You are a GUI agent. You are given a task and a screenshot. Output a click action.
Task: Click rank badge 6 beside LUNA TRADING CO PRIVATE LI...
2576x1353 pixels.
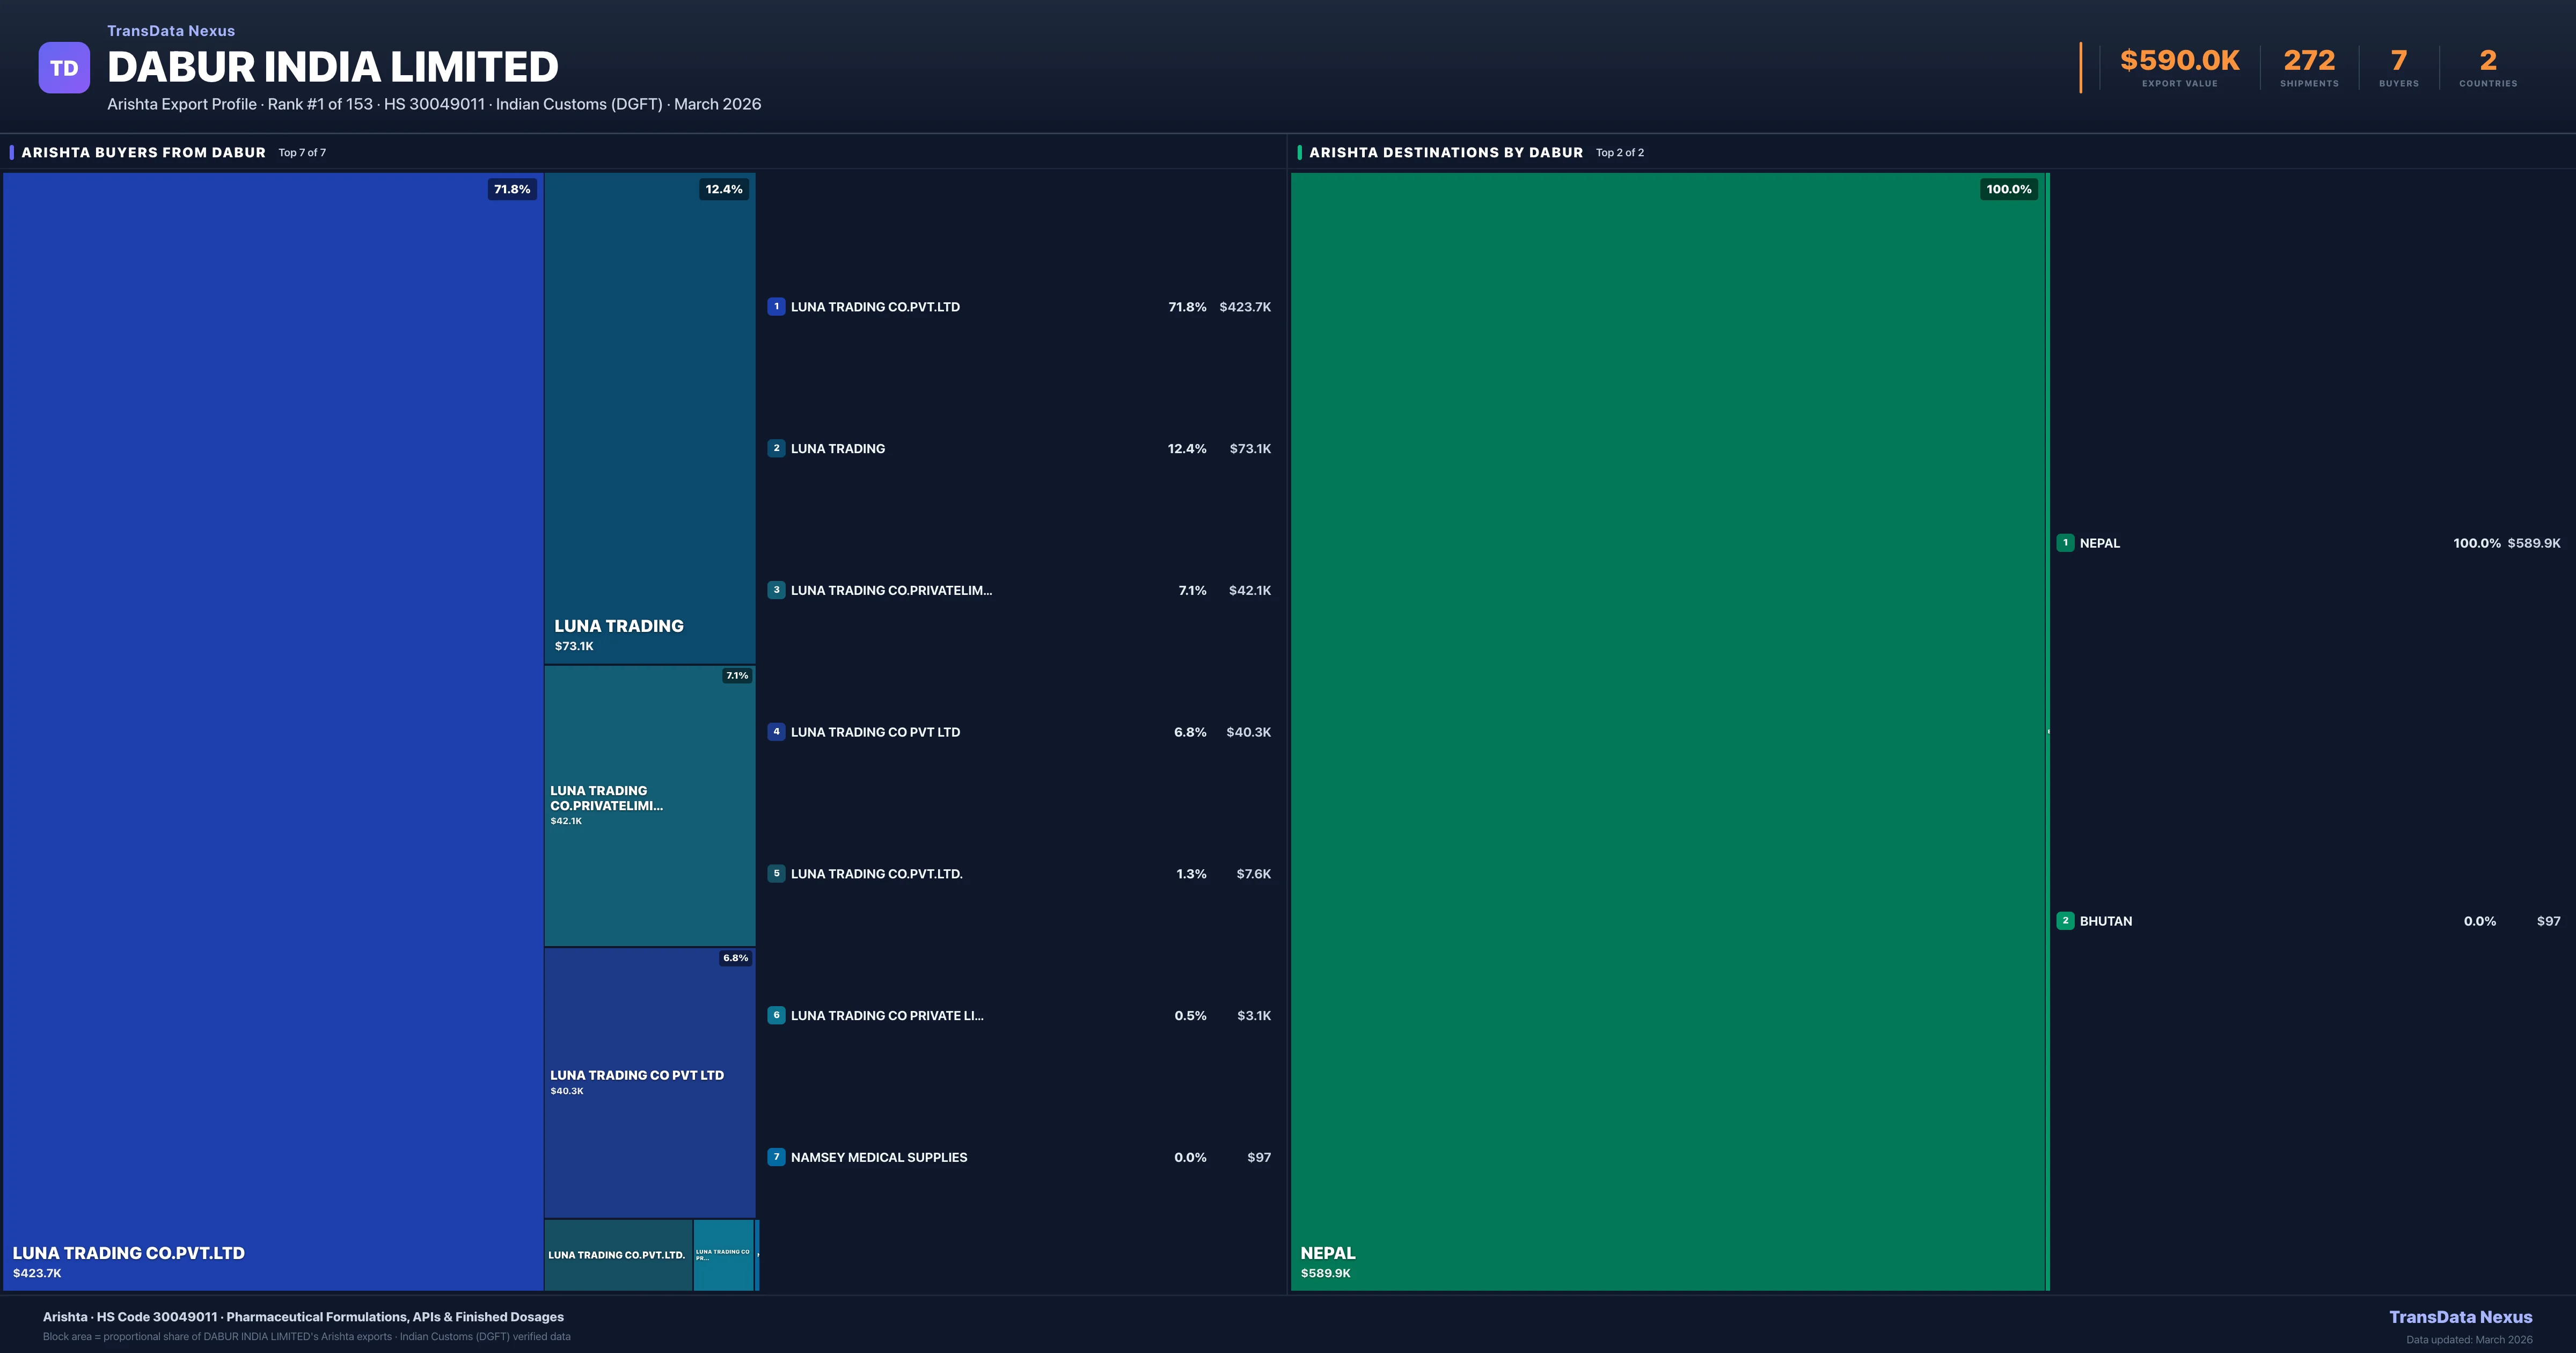click(x=776, y=1015)
